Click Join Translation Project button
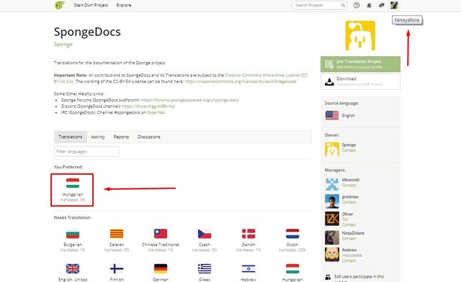This screenshot has width=461, height=282. click(x=360, y=64)
